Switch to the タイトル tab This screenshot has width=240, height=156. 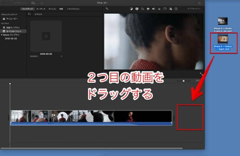(52, 9)
